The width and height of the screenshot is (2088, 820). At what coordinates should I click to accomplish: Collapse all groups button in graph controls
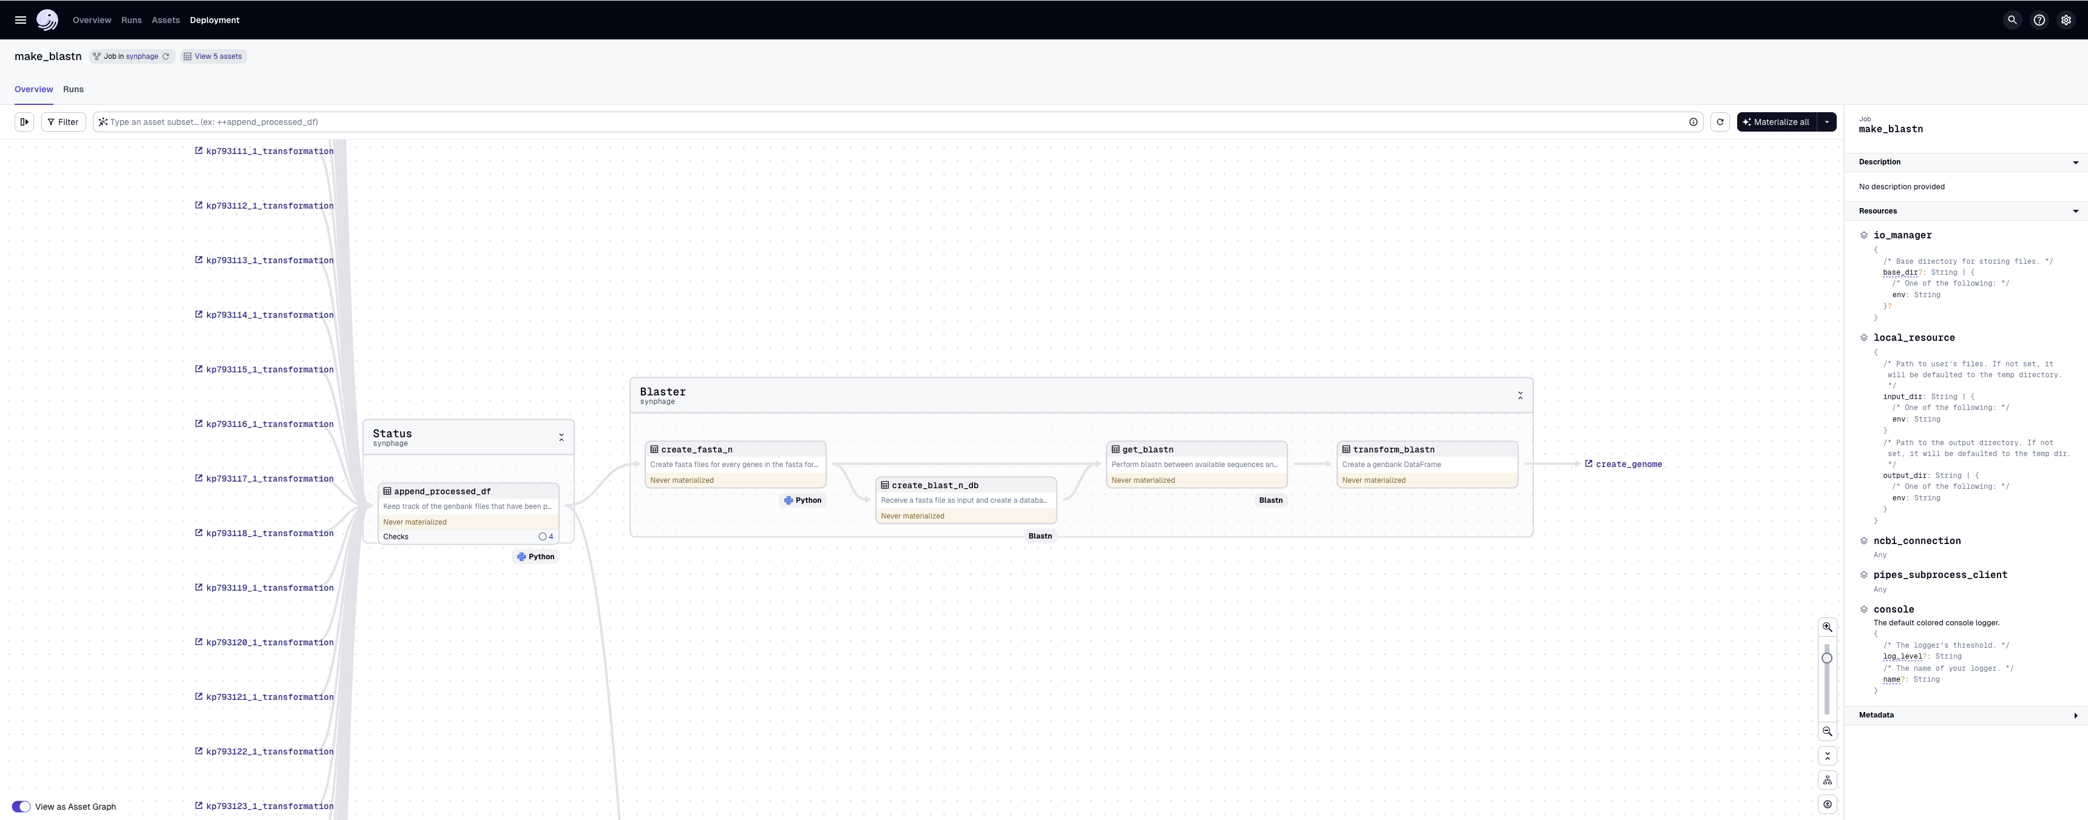point(1827,756)
